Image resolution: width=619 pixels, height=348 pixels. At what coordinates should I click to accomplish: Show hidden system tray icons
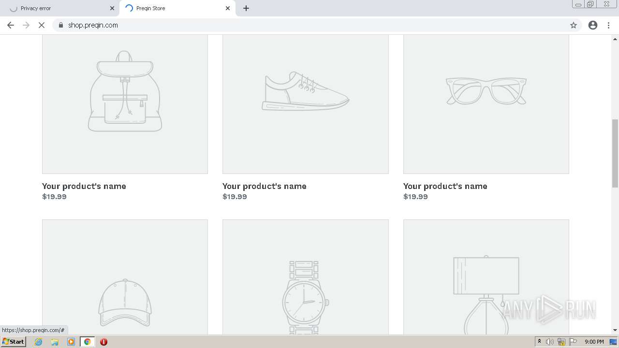point(539,342)
